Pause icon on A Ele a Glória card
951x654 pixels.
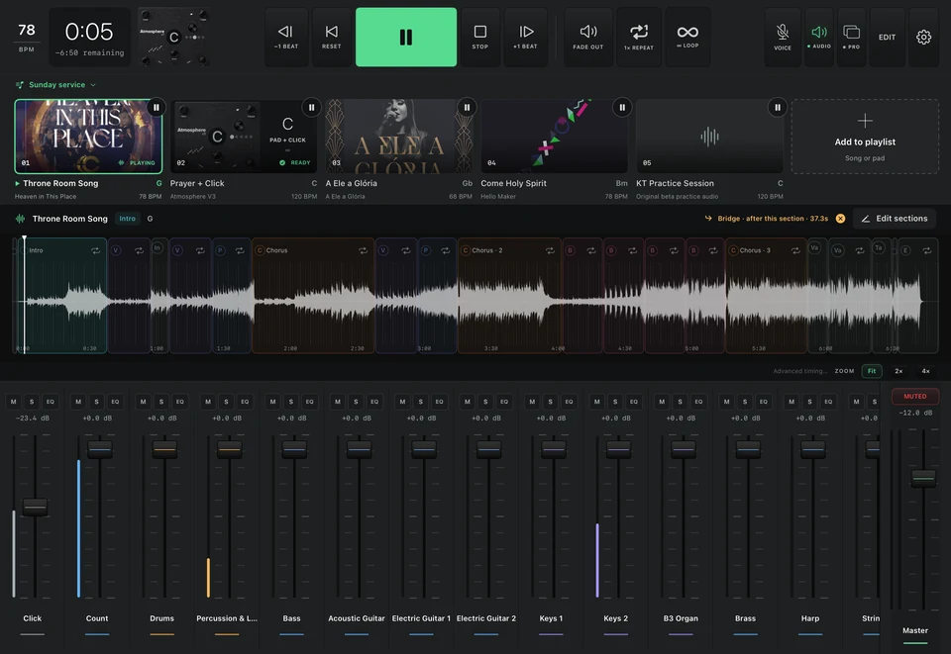coord(467,107)
